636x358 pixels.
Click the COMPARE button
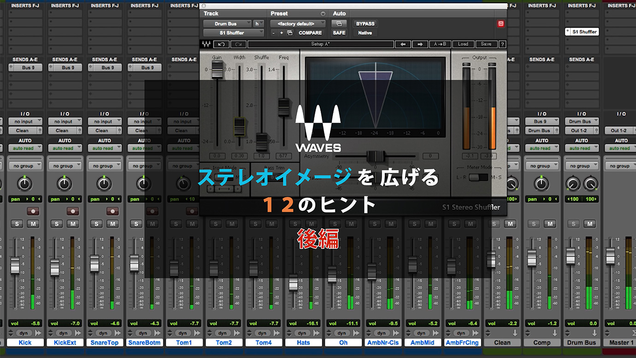310,33
